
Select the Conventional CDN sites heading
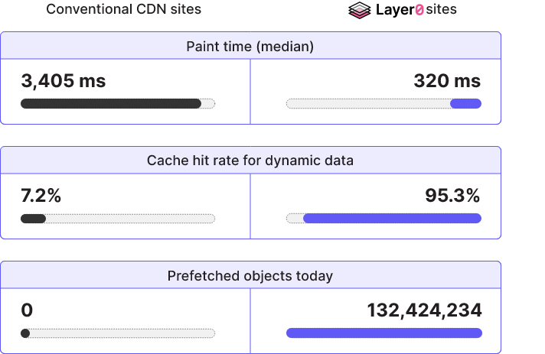pyautogui.click(x=124, y=9)
